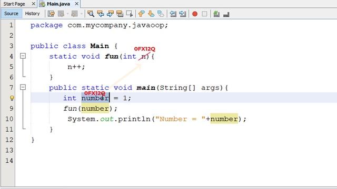Open the dropdown arrow beside Forward
Viewport: 337px width, 189px height.
pyautogui.click(x=82, y=14)
